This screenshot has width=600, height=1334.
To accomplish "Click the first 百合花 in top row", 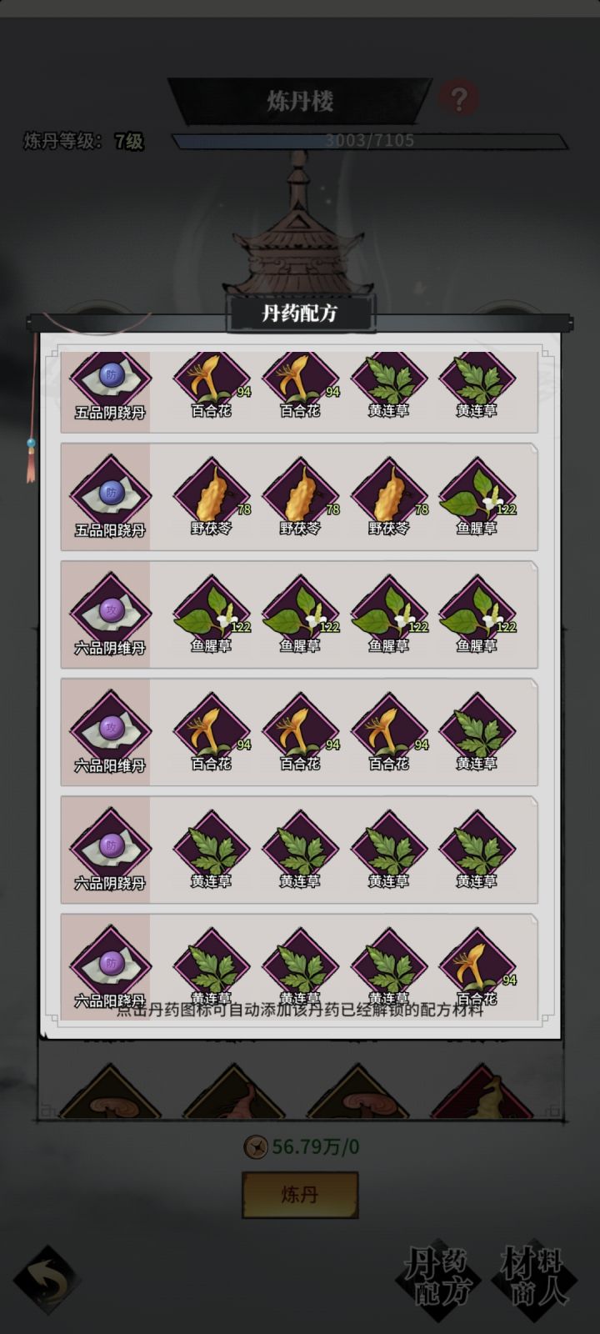I will tap(211, 384).
